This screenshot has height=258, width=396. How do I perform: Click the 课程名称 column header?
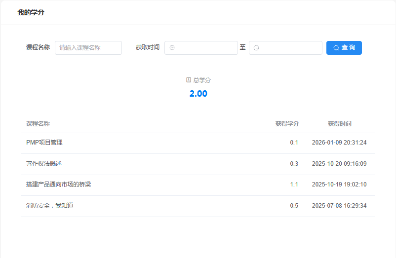coord(38,124)
